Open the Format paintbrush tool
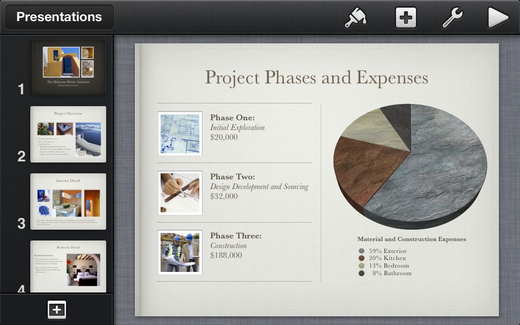The image size is (520, 325). click(x=355, y=18)
